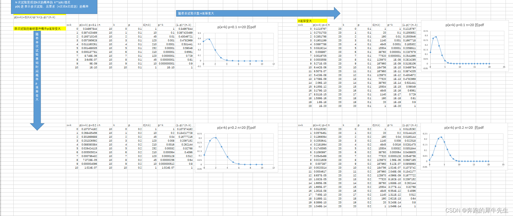Viewport: 513px width, 216px height.
Task: Click cell with value 0.1745595
Action: pyautogui.click(x=320, y=148)
